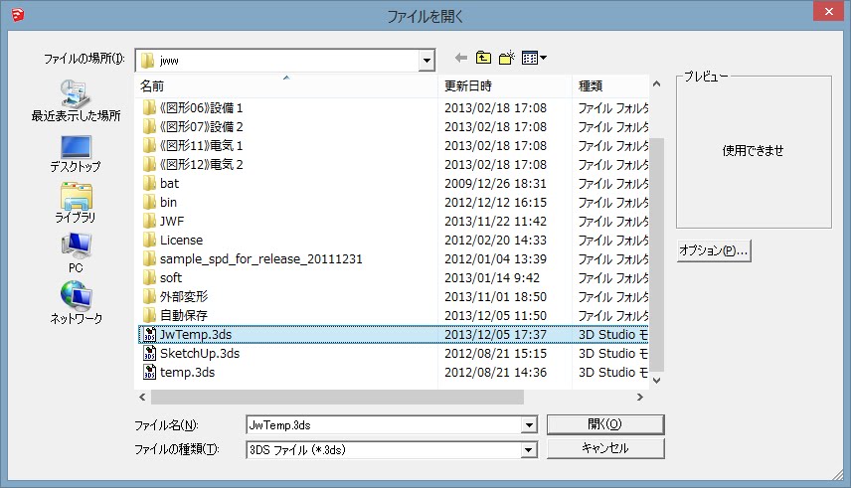Click the horizontal scrollbar thumb

(x=337, y=398)
